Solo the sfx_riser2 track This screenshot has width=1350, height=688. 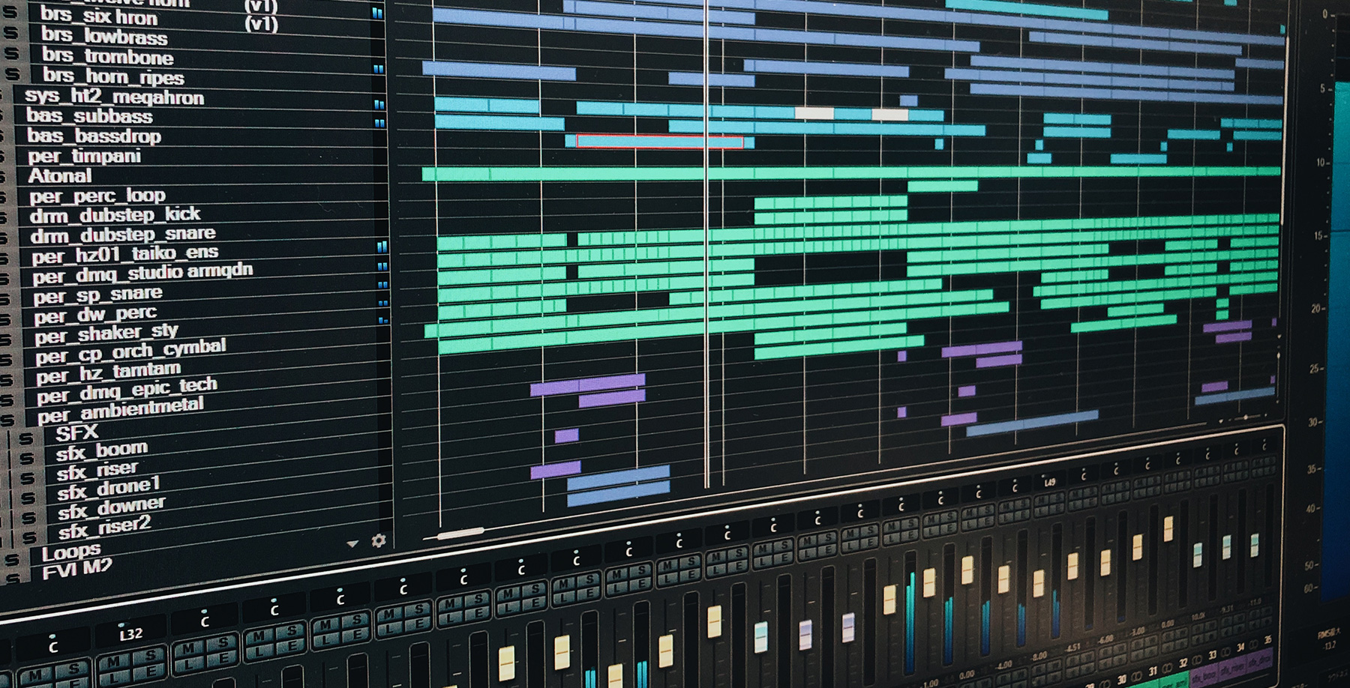pos(29,537)
